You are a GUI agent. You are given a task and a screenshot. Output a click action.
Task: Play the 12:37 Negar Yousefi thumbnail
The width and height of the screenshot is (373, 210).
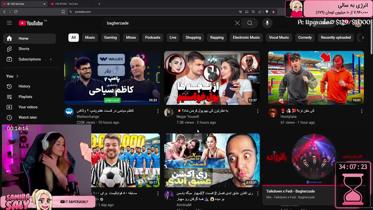(x=212, y=78)
